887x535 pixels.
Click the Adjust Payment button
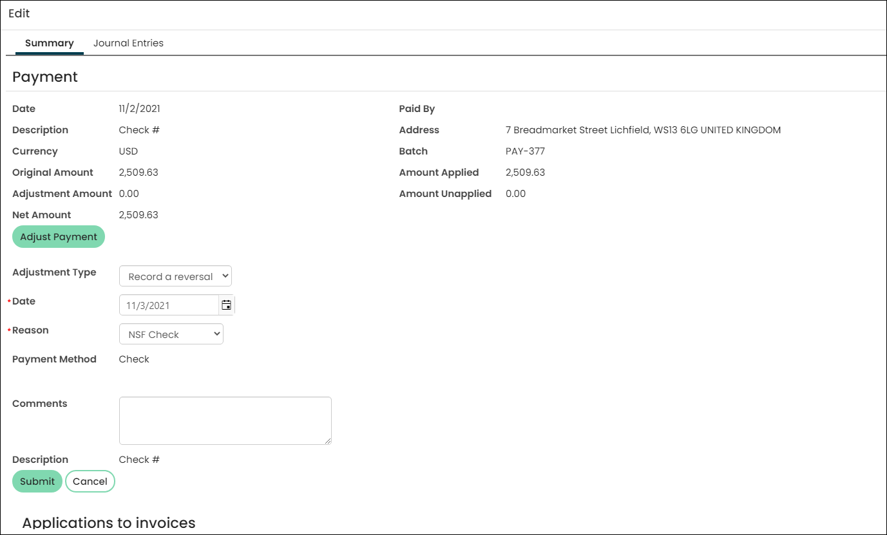59,237
